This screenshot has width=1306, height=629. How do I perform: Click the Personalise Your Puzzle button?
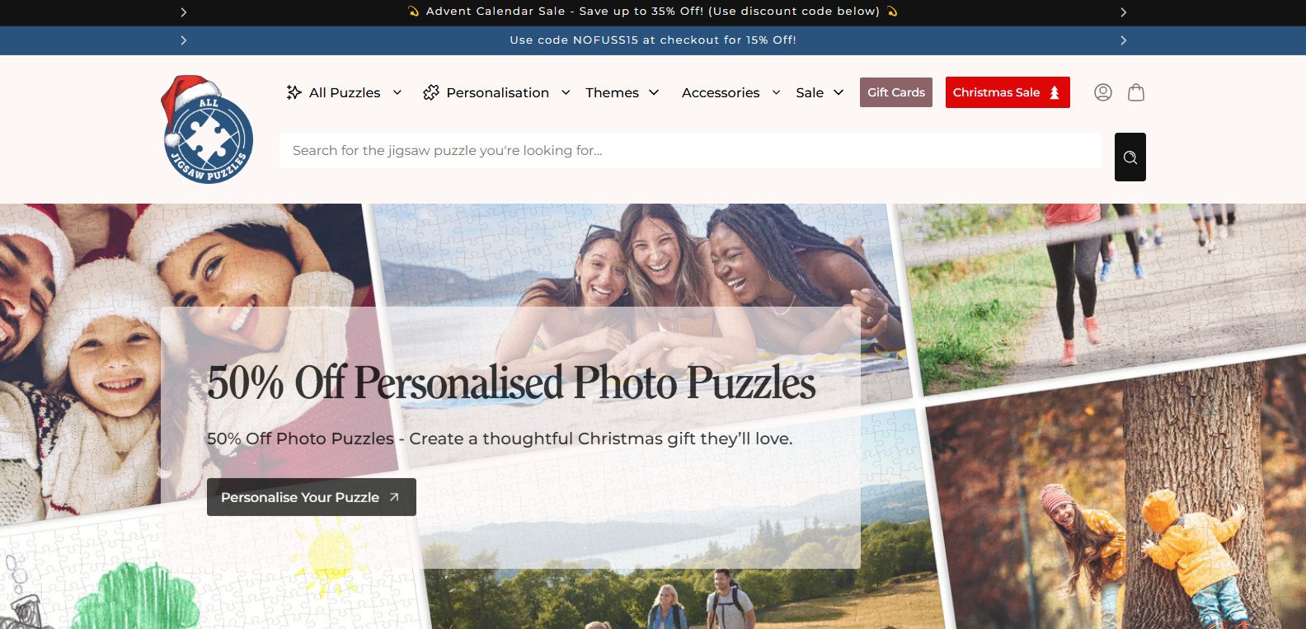tap(312, 497)
